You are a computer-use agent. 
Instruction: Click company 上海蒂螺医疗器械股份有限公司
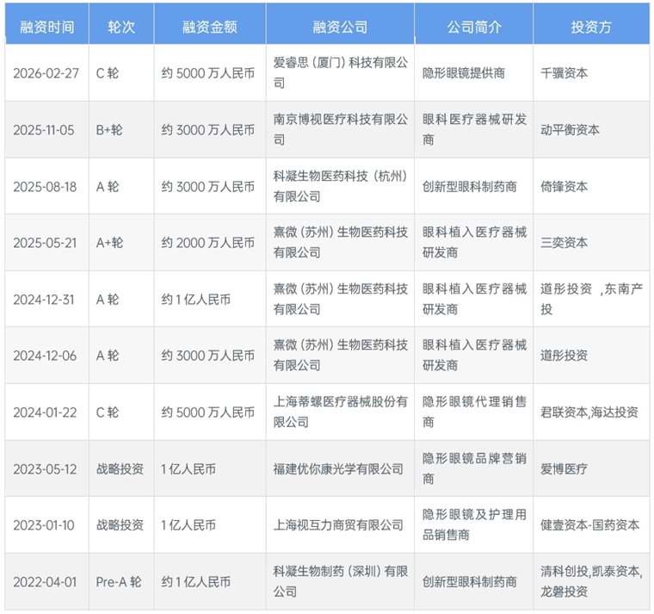[341, 412]
